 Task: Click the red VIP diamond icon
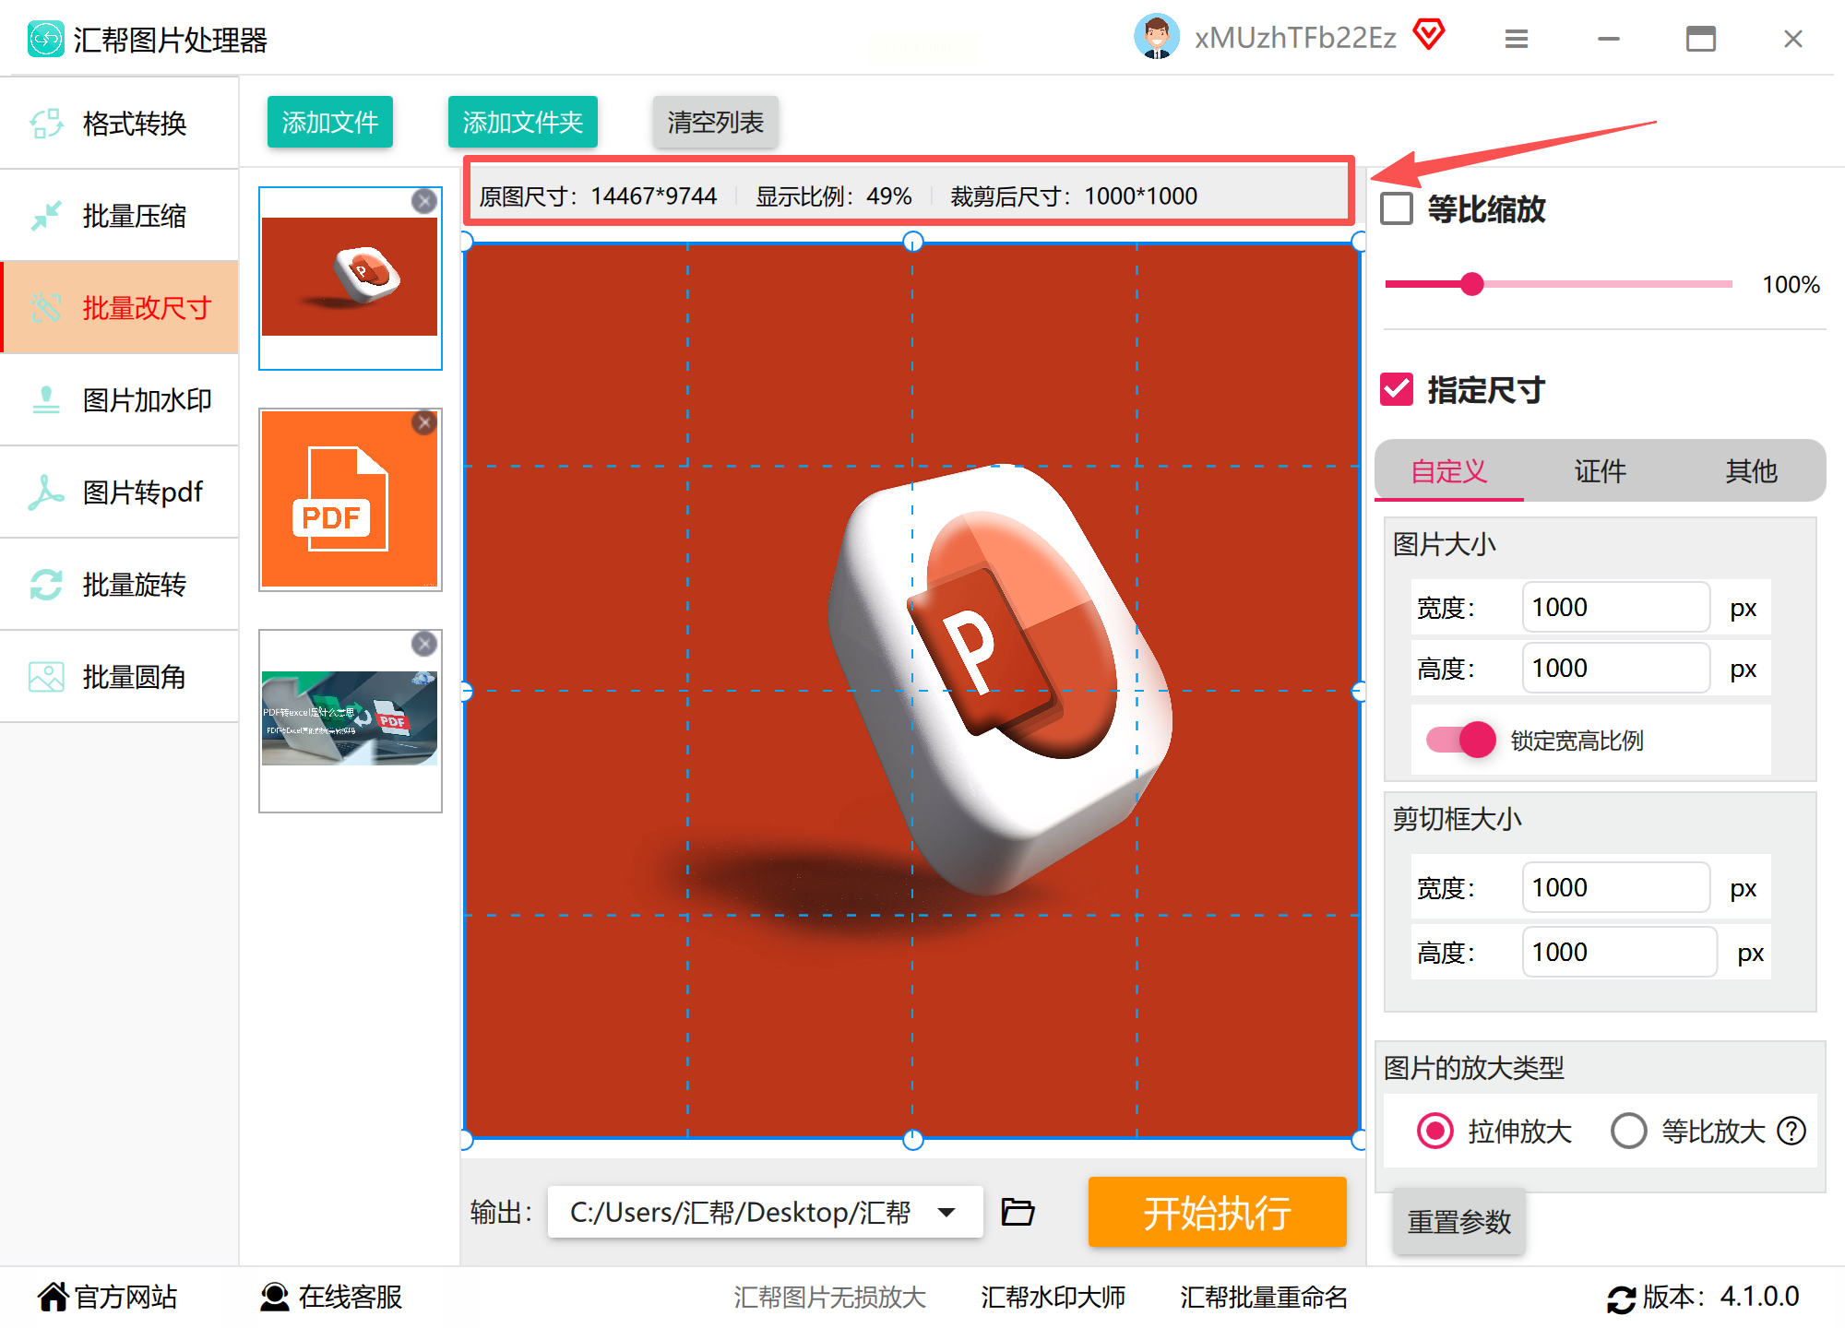1429,35
